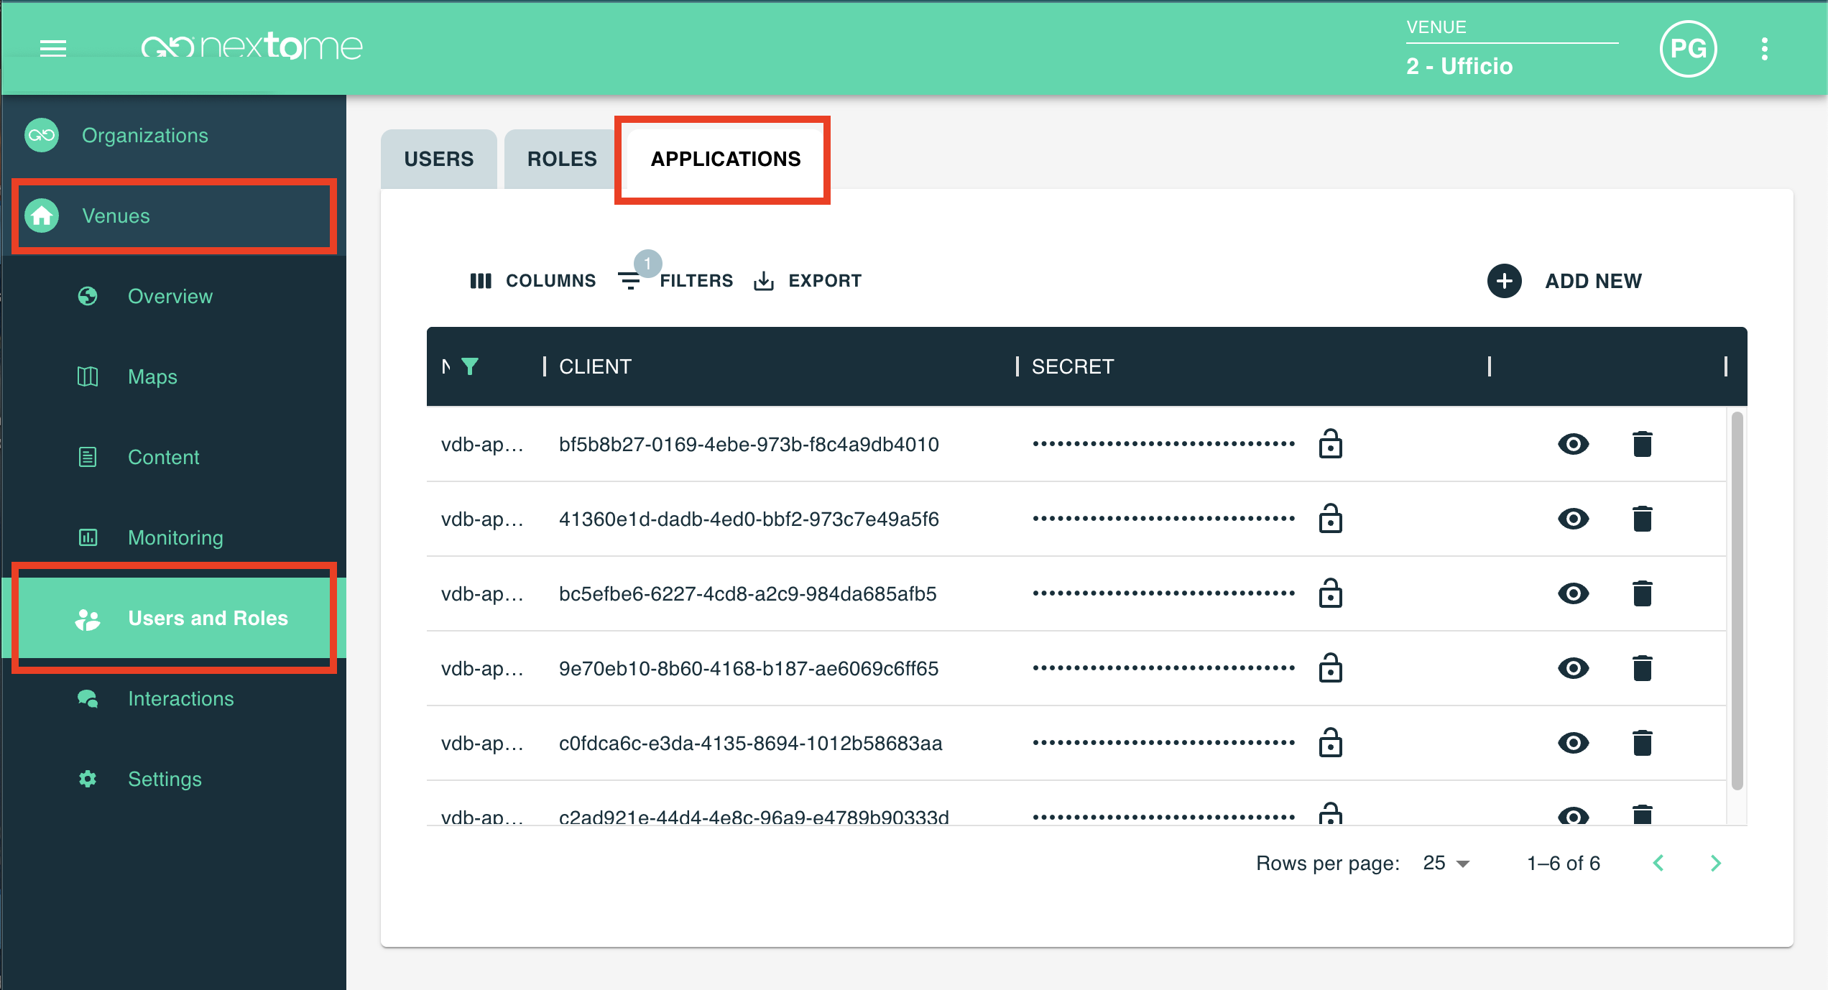Open the Maps section in sidebar

click(152, 376)
